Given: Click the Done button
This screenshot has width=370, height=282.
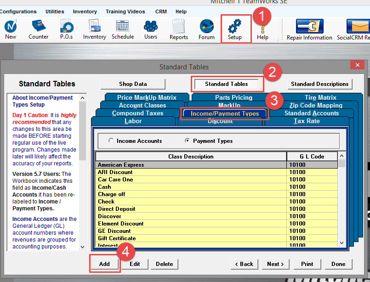Looking at the screenshot, I should 338,264.
